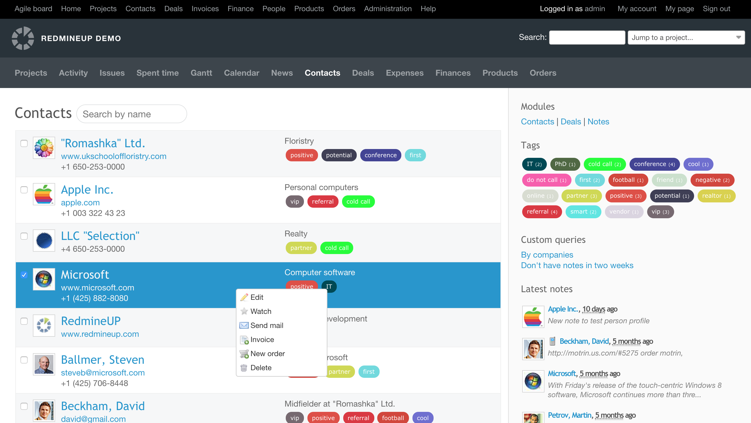The height and width of the screenshot is (423, 751).
Task: Select the Watch star icon for Microsoft
Action: click(x=244, y=311)
